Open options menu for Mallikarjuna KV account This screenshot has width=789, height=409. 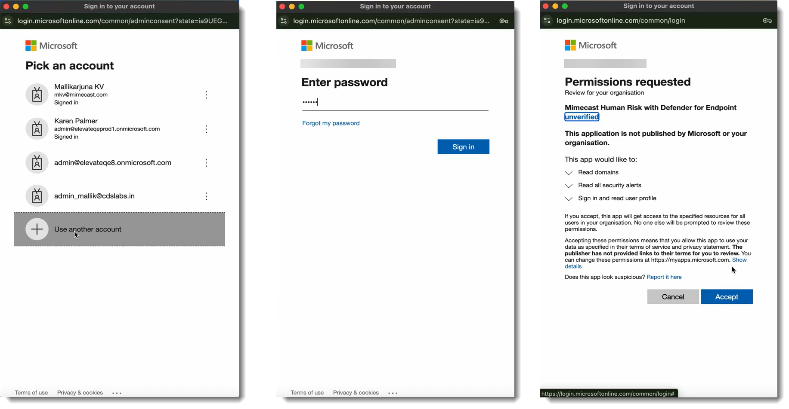coord(206,95)
